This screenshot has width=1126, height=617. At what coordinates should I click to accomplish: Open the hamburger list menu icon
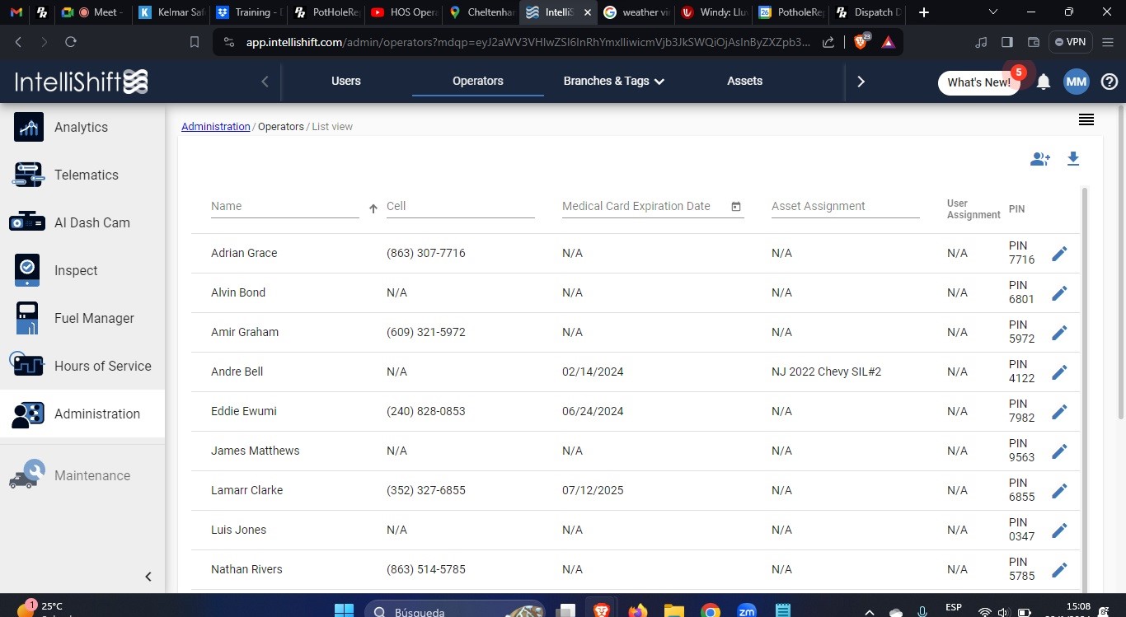(1086, 120)
